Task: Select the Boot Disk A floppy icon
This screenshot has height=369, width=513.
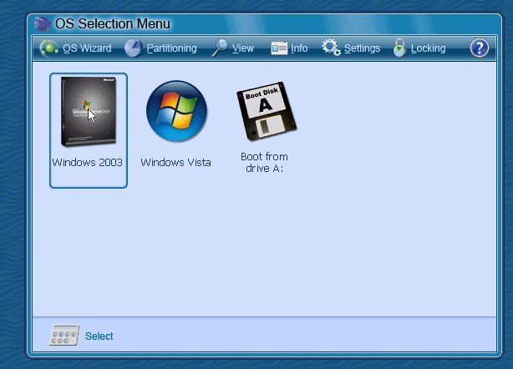Action: pos(267,111)
